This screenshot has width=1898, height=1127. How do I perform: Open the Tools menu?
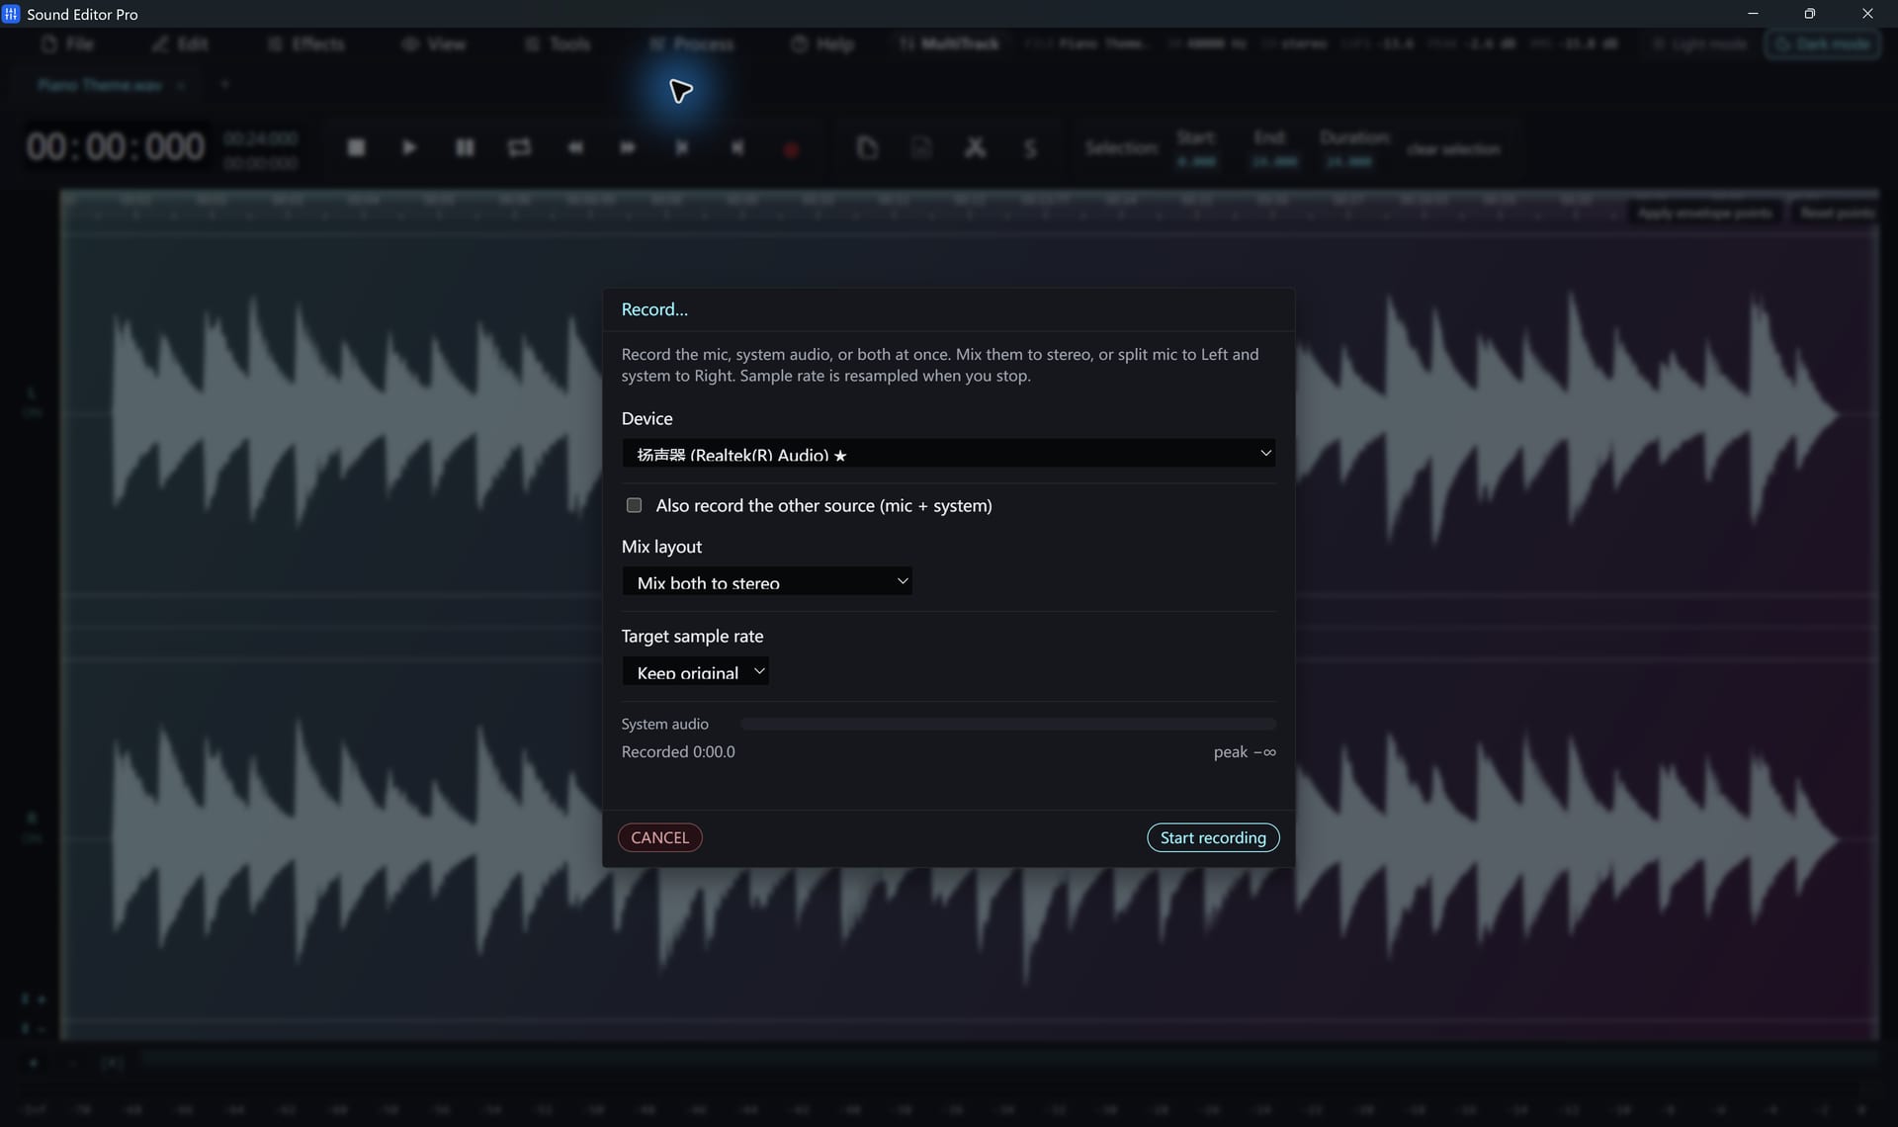pyautogui.click(x=558, y=43)
